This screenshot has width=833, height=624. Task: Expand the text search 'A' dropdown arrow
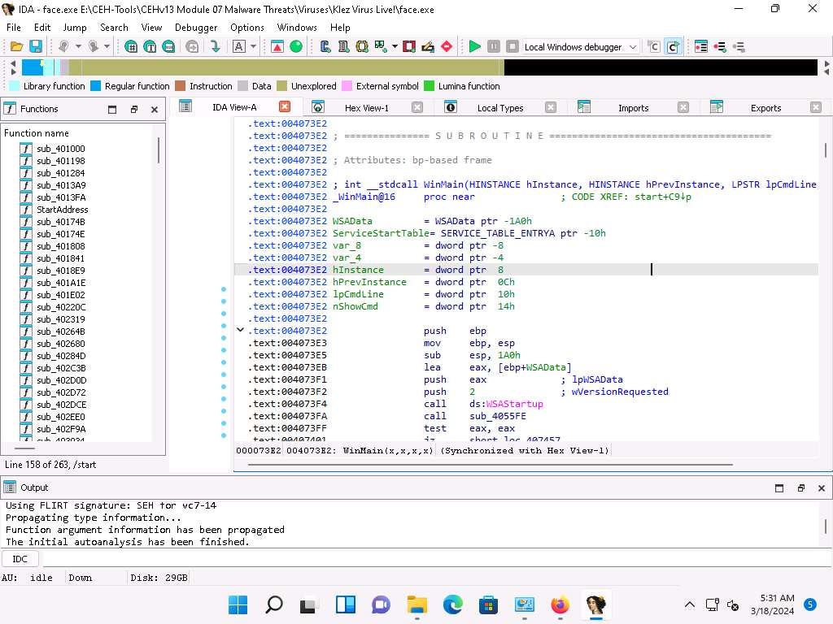coord(253,47)
